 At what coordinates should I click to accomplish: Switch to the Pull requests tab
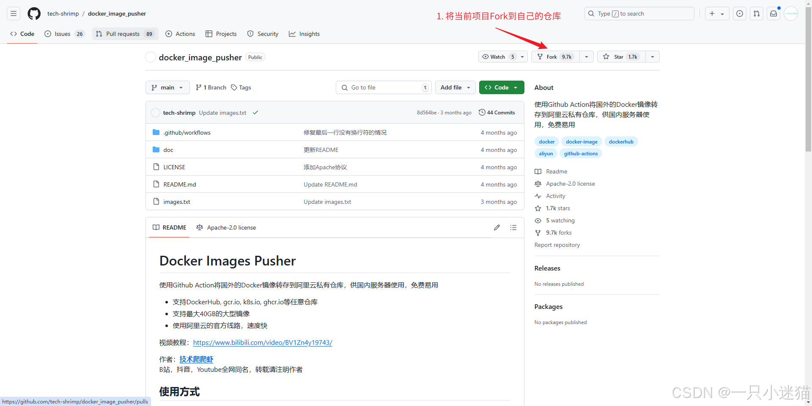pos(125,34)
